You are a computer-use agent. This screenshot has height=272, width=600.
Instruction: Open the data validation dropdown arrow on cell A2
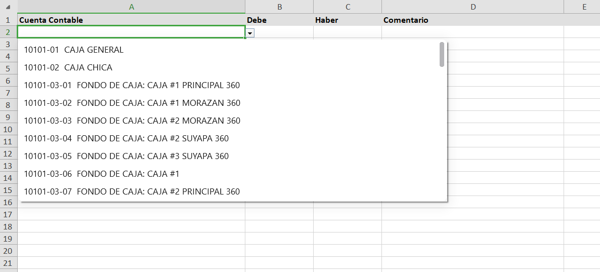click(250, 33)
